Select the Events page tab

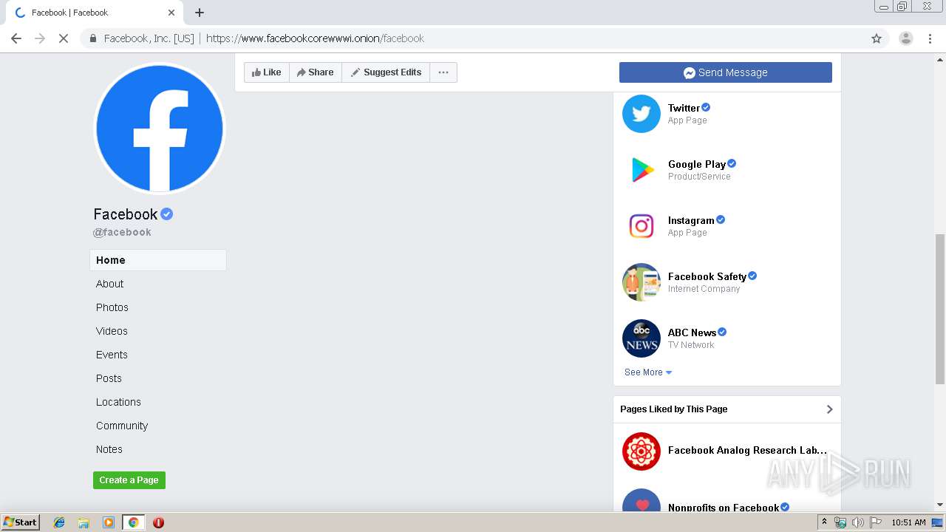112,355
